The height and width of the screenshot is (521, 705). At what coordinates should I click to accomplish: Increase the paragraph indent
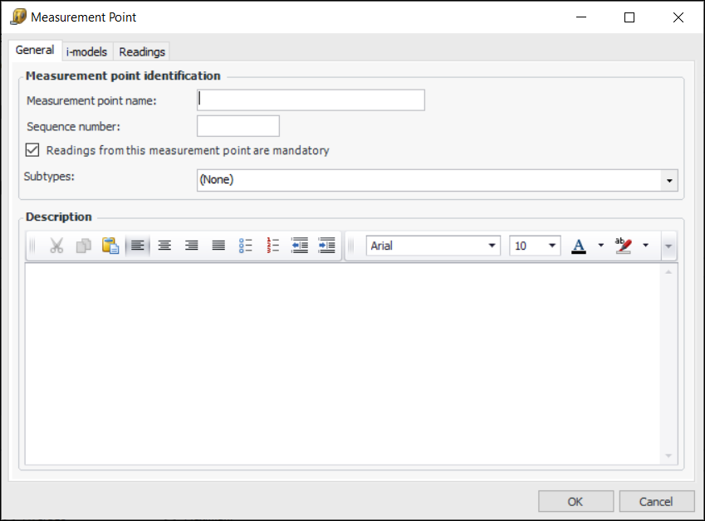click(x=326, y=246)
